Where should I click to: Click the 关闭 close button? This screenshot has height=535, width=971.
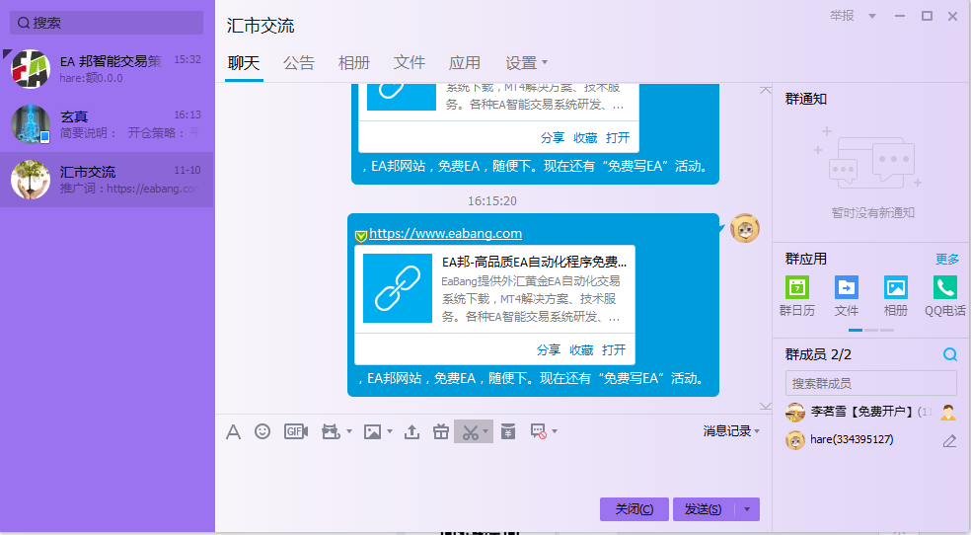point(635,509)
